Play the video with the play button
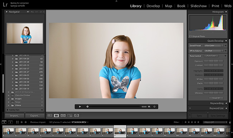The image size is (233, 138). 80,107
